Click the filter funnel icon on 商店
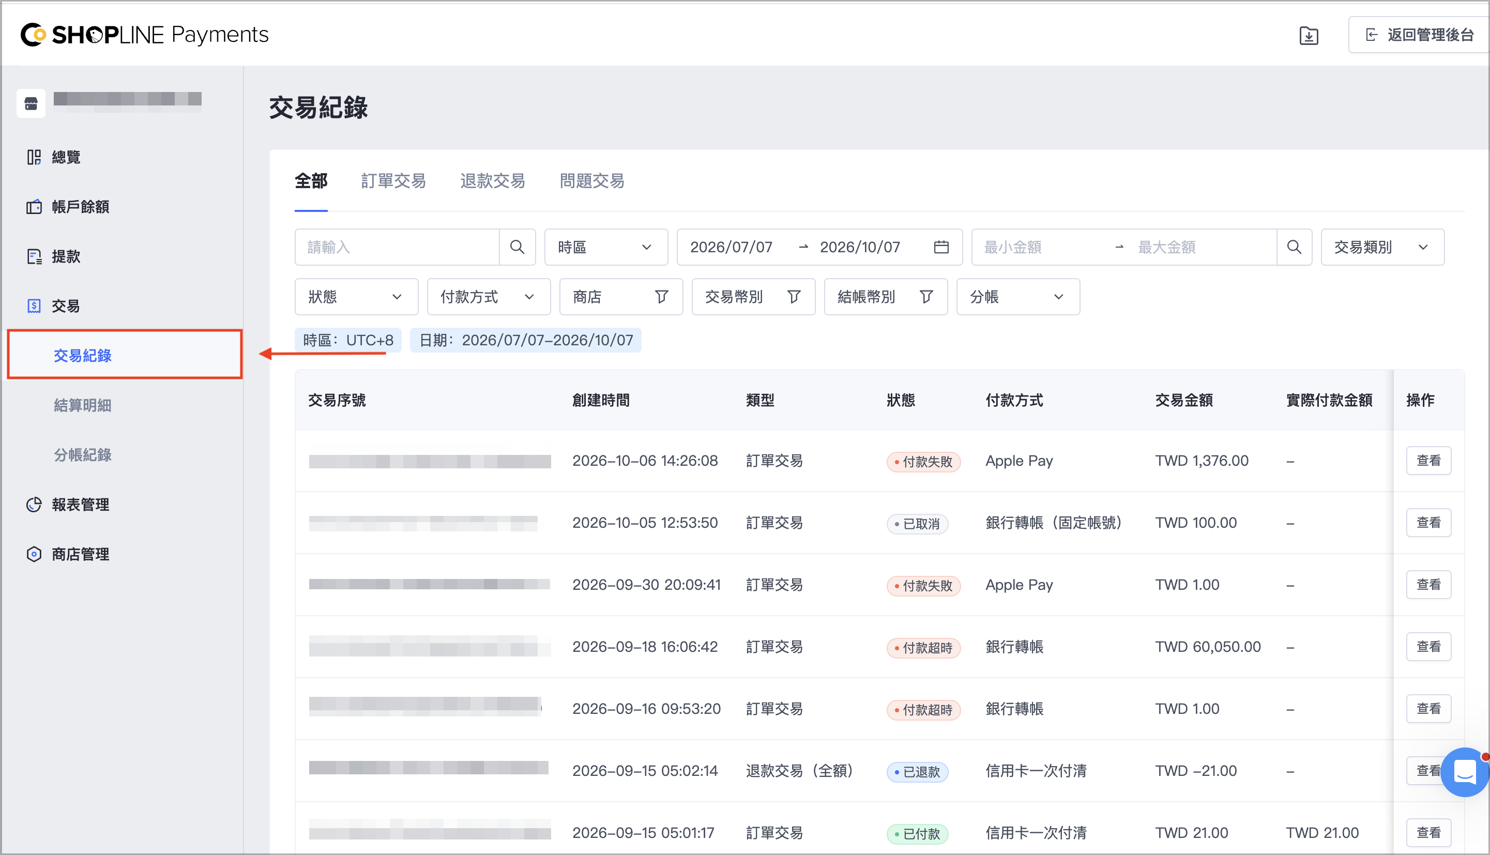Viewport: 1490px width, 855px height. coord(661,297)
